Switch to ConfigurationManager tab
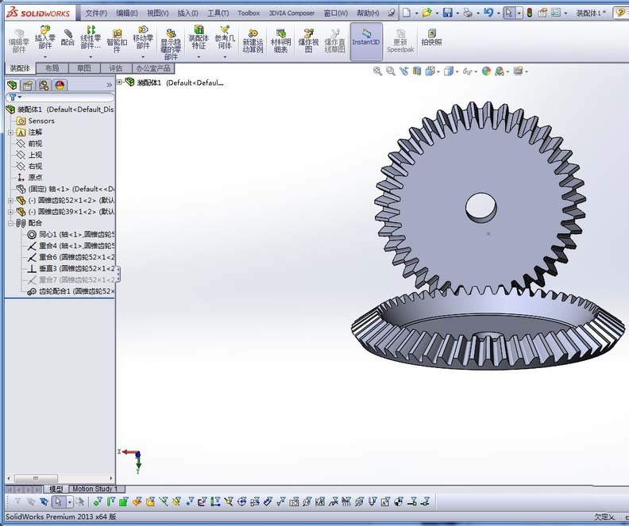 pyautogui.click(x=44, y=85)
